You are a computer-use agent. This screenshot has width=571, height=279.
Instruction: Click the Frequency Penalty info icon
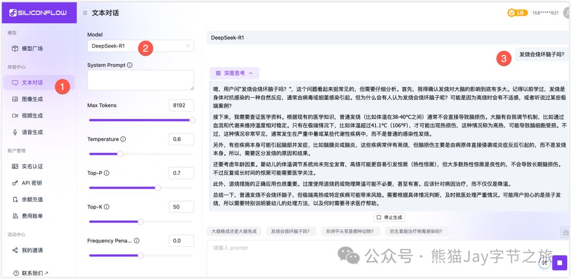(136, 241)
